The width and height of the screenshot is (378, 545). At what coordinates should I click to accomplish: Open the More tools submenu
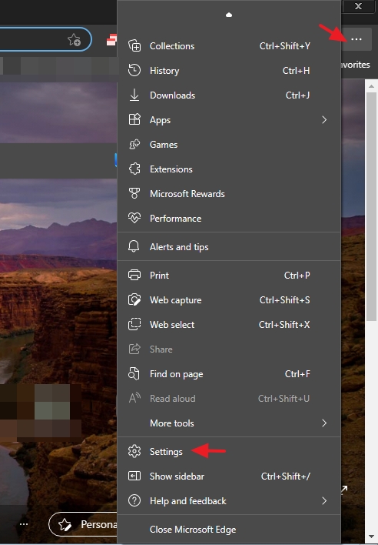229,423
